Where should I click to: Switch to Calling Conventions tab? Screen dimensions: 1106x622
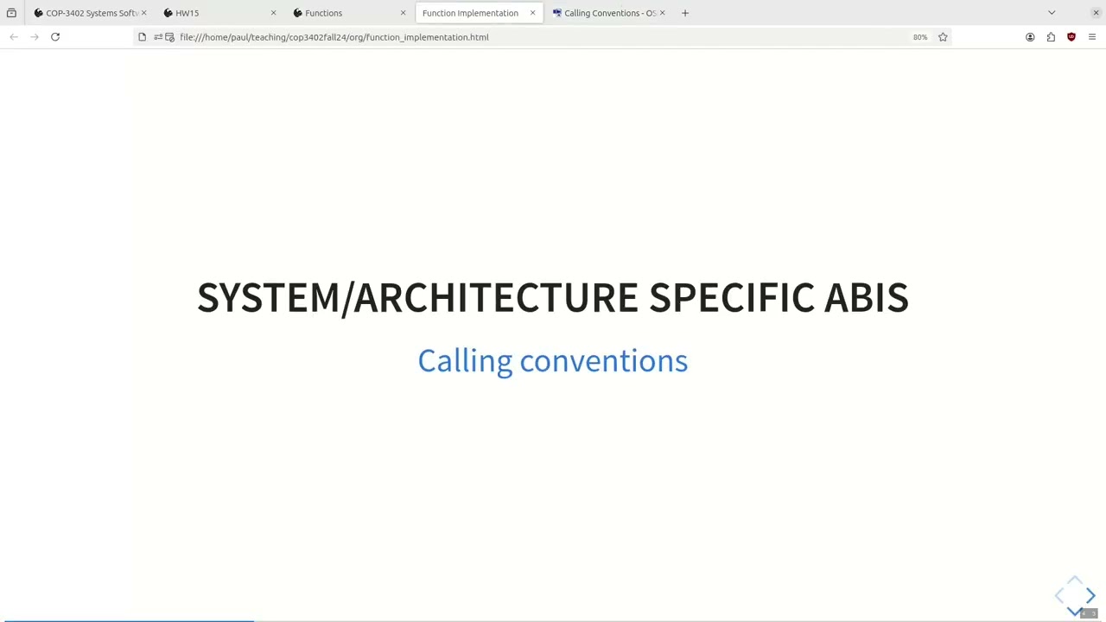coord(608,13)
